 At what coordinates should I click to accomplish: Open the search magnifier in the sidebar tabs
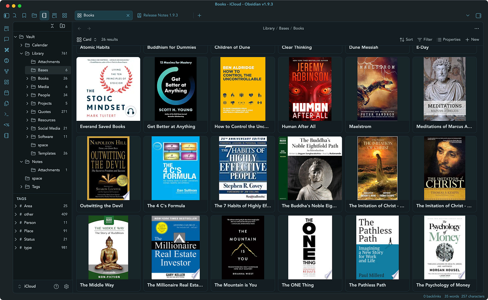(15, 15)
